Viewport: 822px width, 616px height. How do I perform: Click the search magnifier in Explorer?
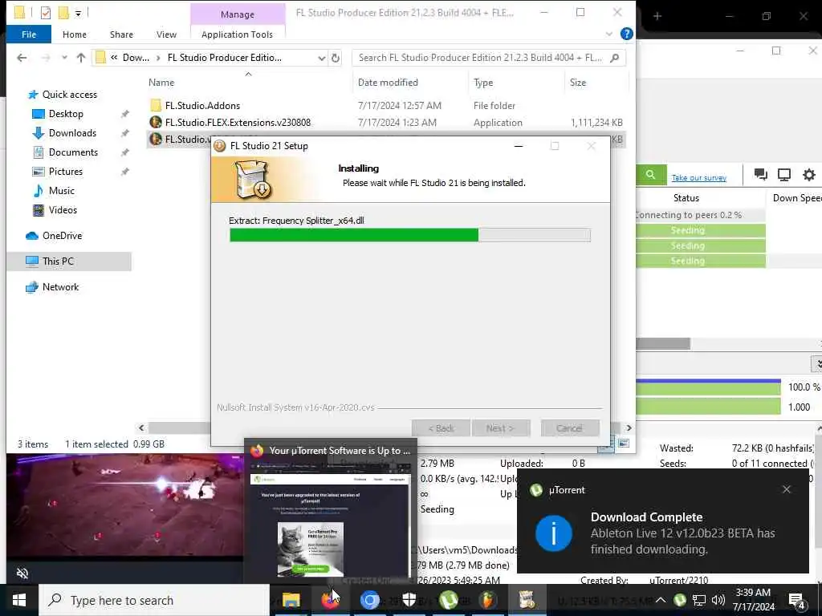[x=615, y=58]
